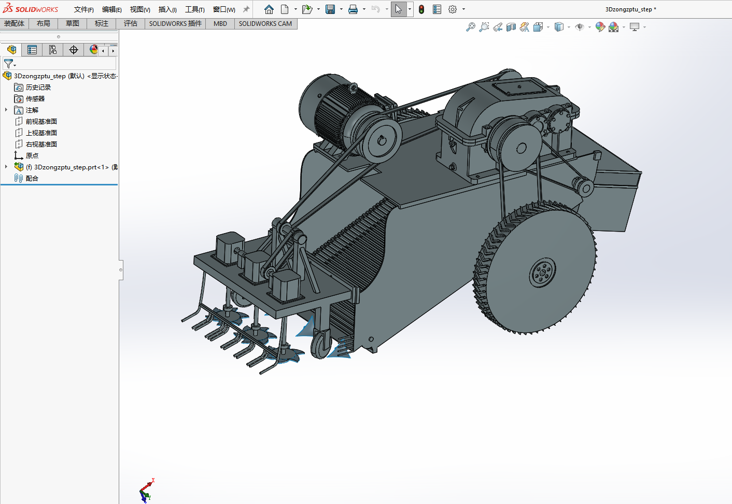Click the Section View icon

[x=511, y=27]
